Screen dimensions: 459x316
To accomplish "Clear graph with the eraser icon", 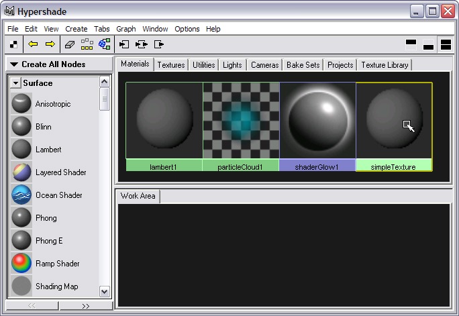I will click(70, 44).
